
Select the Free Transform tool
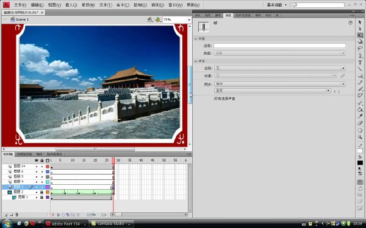[x=360, y=35]
